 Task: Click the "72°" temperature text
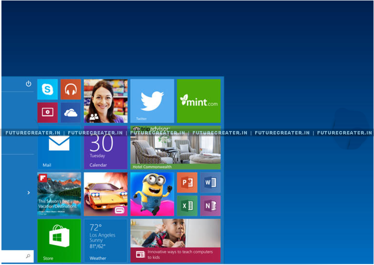tap(96, 227)
